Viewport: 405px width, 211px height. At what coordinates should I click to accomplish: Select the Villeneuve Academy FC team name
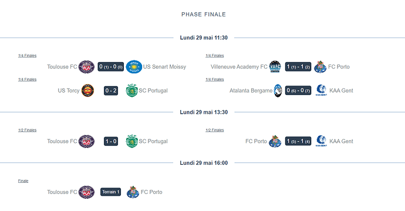pyautogui.click(x=239, y=67)
